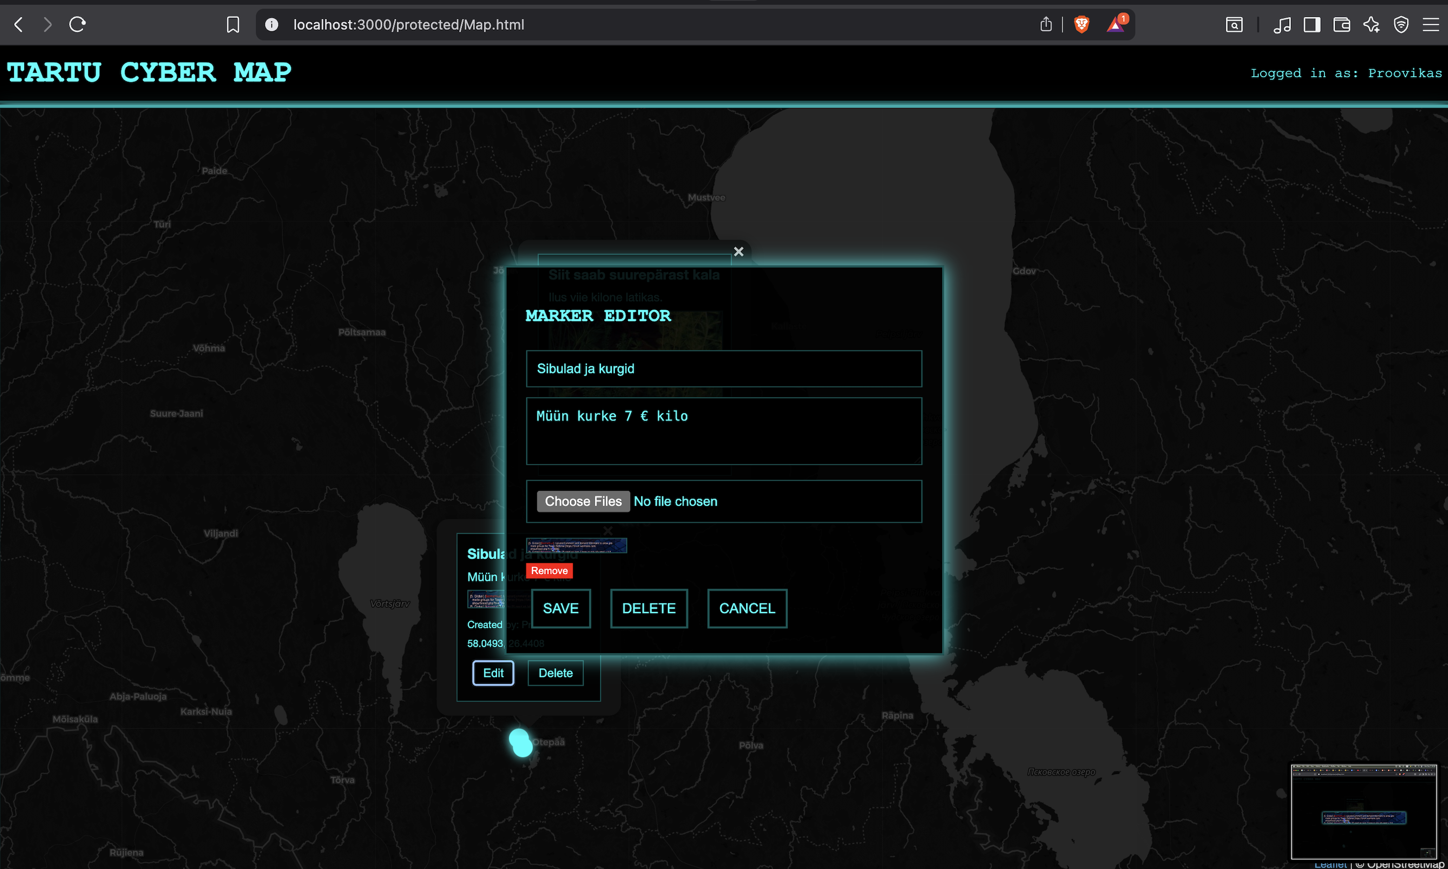The width and height of the screenshot is (1448, 869).
Task: Open the find-in-page toolbar icon
Action: click(1234, 25)
